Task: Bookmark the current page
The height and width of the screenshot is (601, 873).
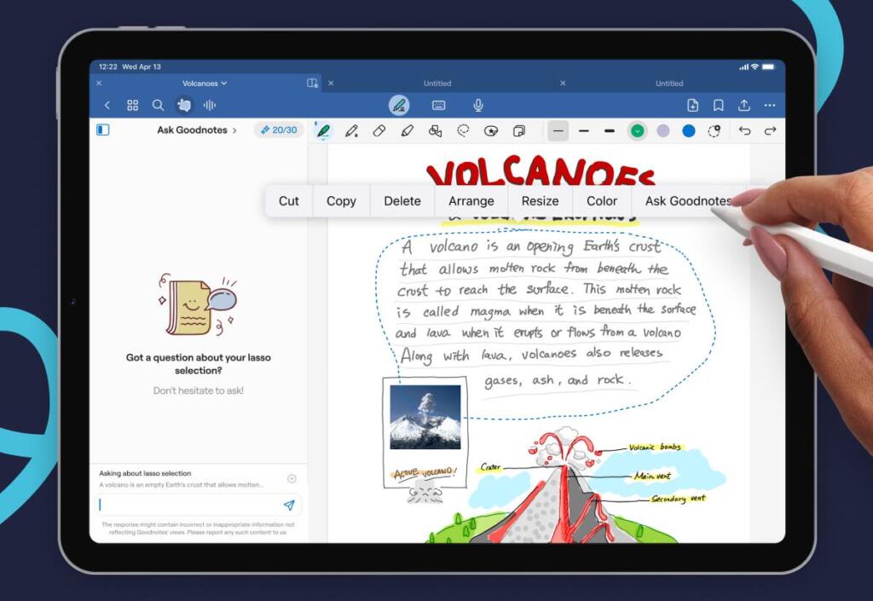Action: 719,105
